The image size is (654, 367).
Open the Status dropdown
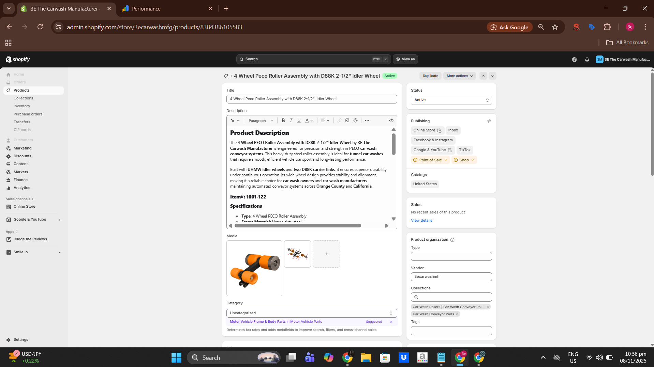pyautogui.click(x=451, y=100)
